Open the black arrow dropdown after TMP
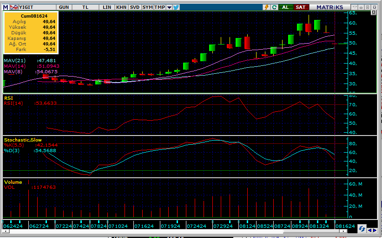Image resolution: width=382 pixels, height=238 pixels. point(169,7)
